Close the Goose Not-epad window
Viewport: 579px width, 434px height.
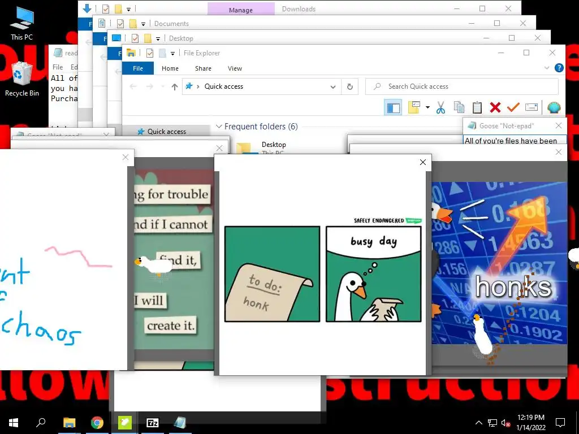click(559, 126)
